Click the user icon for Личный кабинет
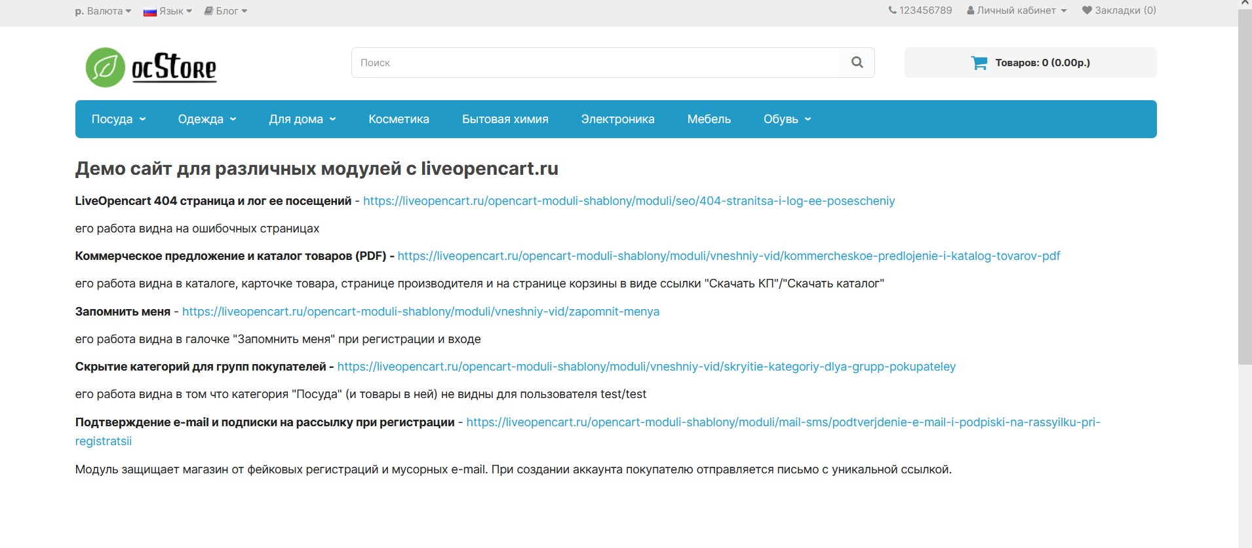This screenshot has height=548, width=1252. coord(971,10)
